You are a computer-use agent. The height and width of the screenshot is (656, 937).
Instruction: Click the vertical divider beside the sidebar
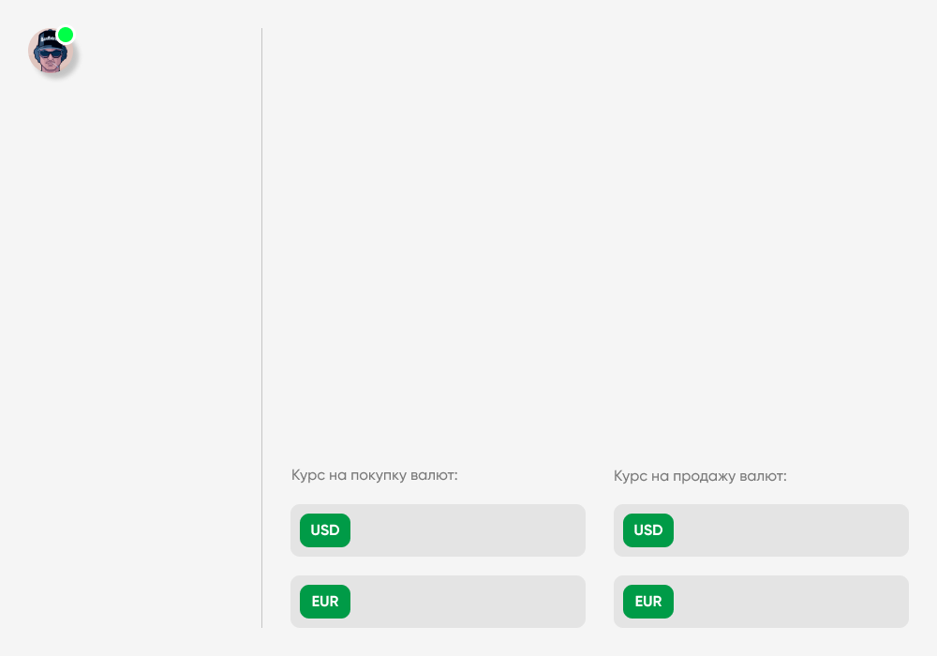(261, 328)
